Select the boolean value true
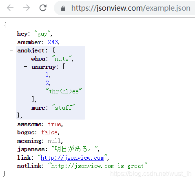195x181 pixels. [54, 124]
